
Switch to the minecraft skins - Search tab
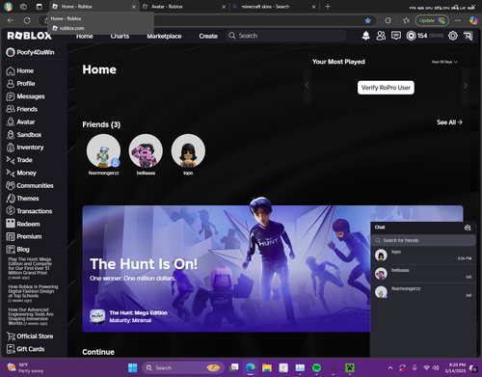(274, 7)
